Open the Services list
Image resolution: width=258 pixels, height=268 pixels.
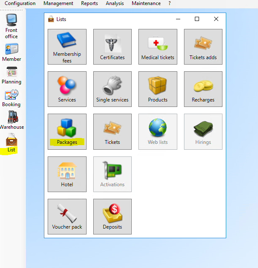point(67,89)
